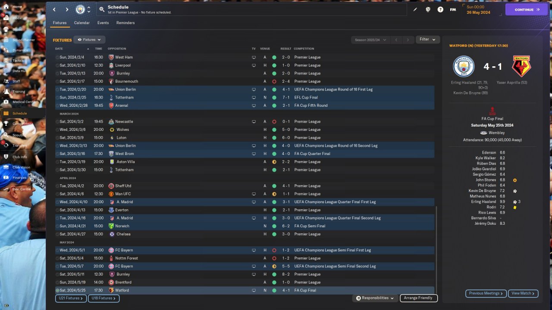Click the Continue button
552x310 pixels.
[527, 9]
